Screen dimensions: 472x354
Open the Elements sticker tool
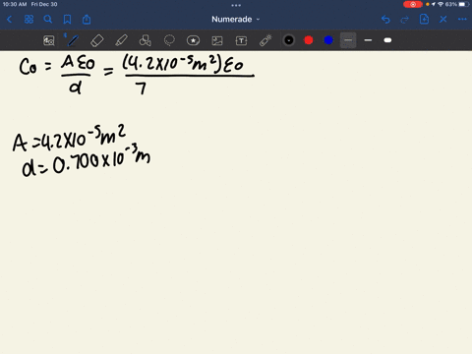[193, 40]
